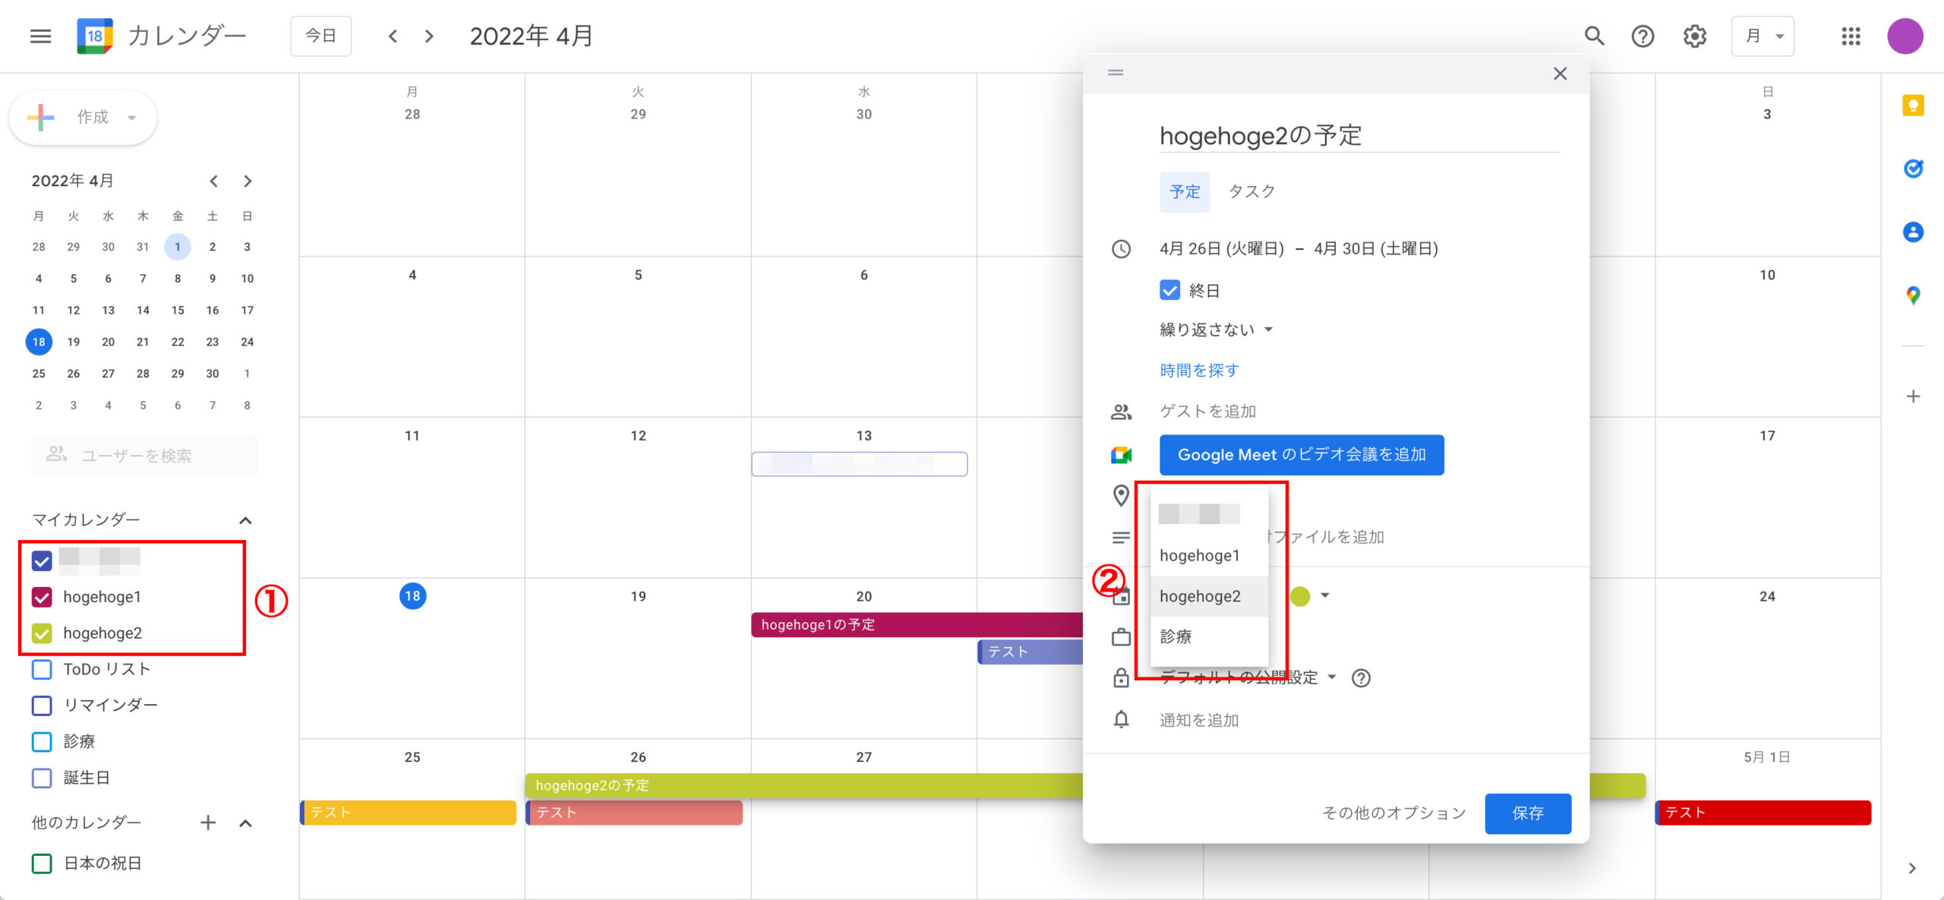The width and height of the screenshot is (1944, 900).
Task: Open the 繰り返さない repeat dropdown
Action: click(1216, 330)
